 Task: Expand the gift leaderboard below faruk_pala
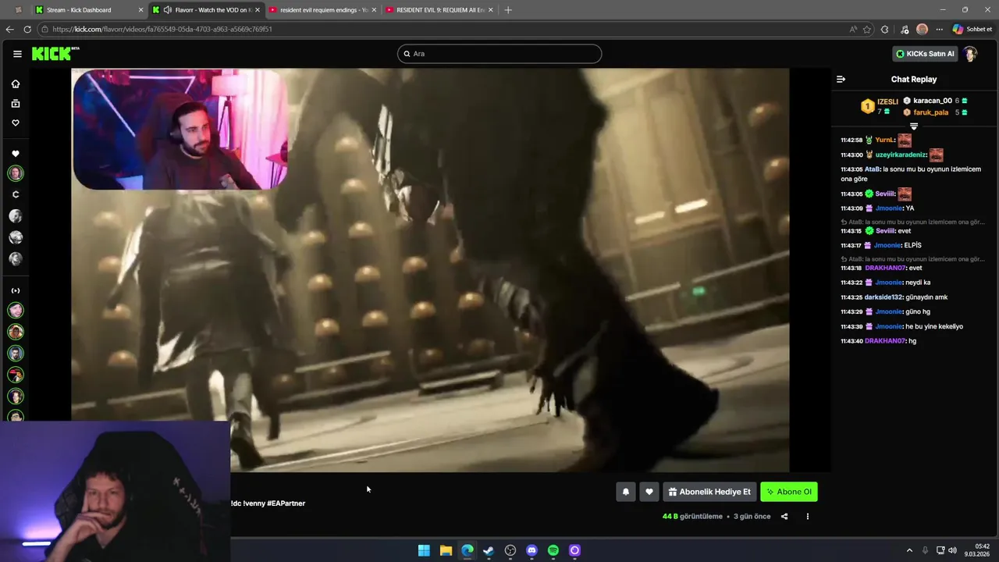(914, 126)
